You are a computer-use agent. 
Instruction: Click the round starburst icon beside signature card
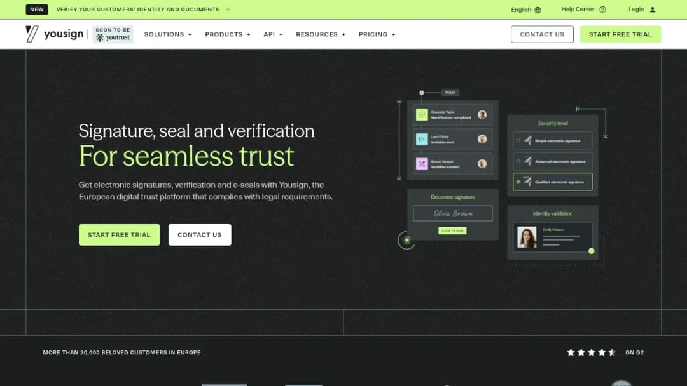point(406,240)
